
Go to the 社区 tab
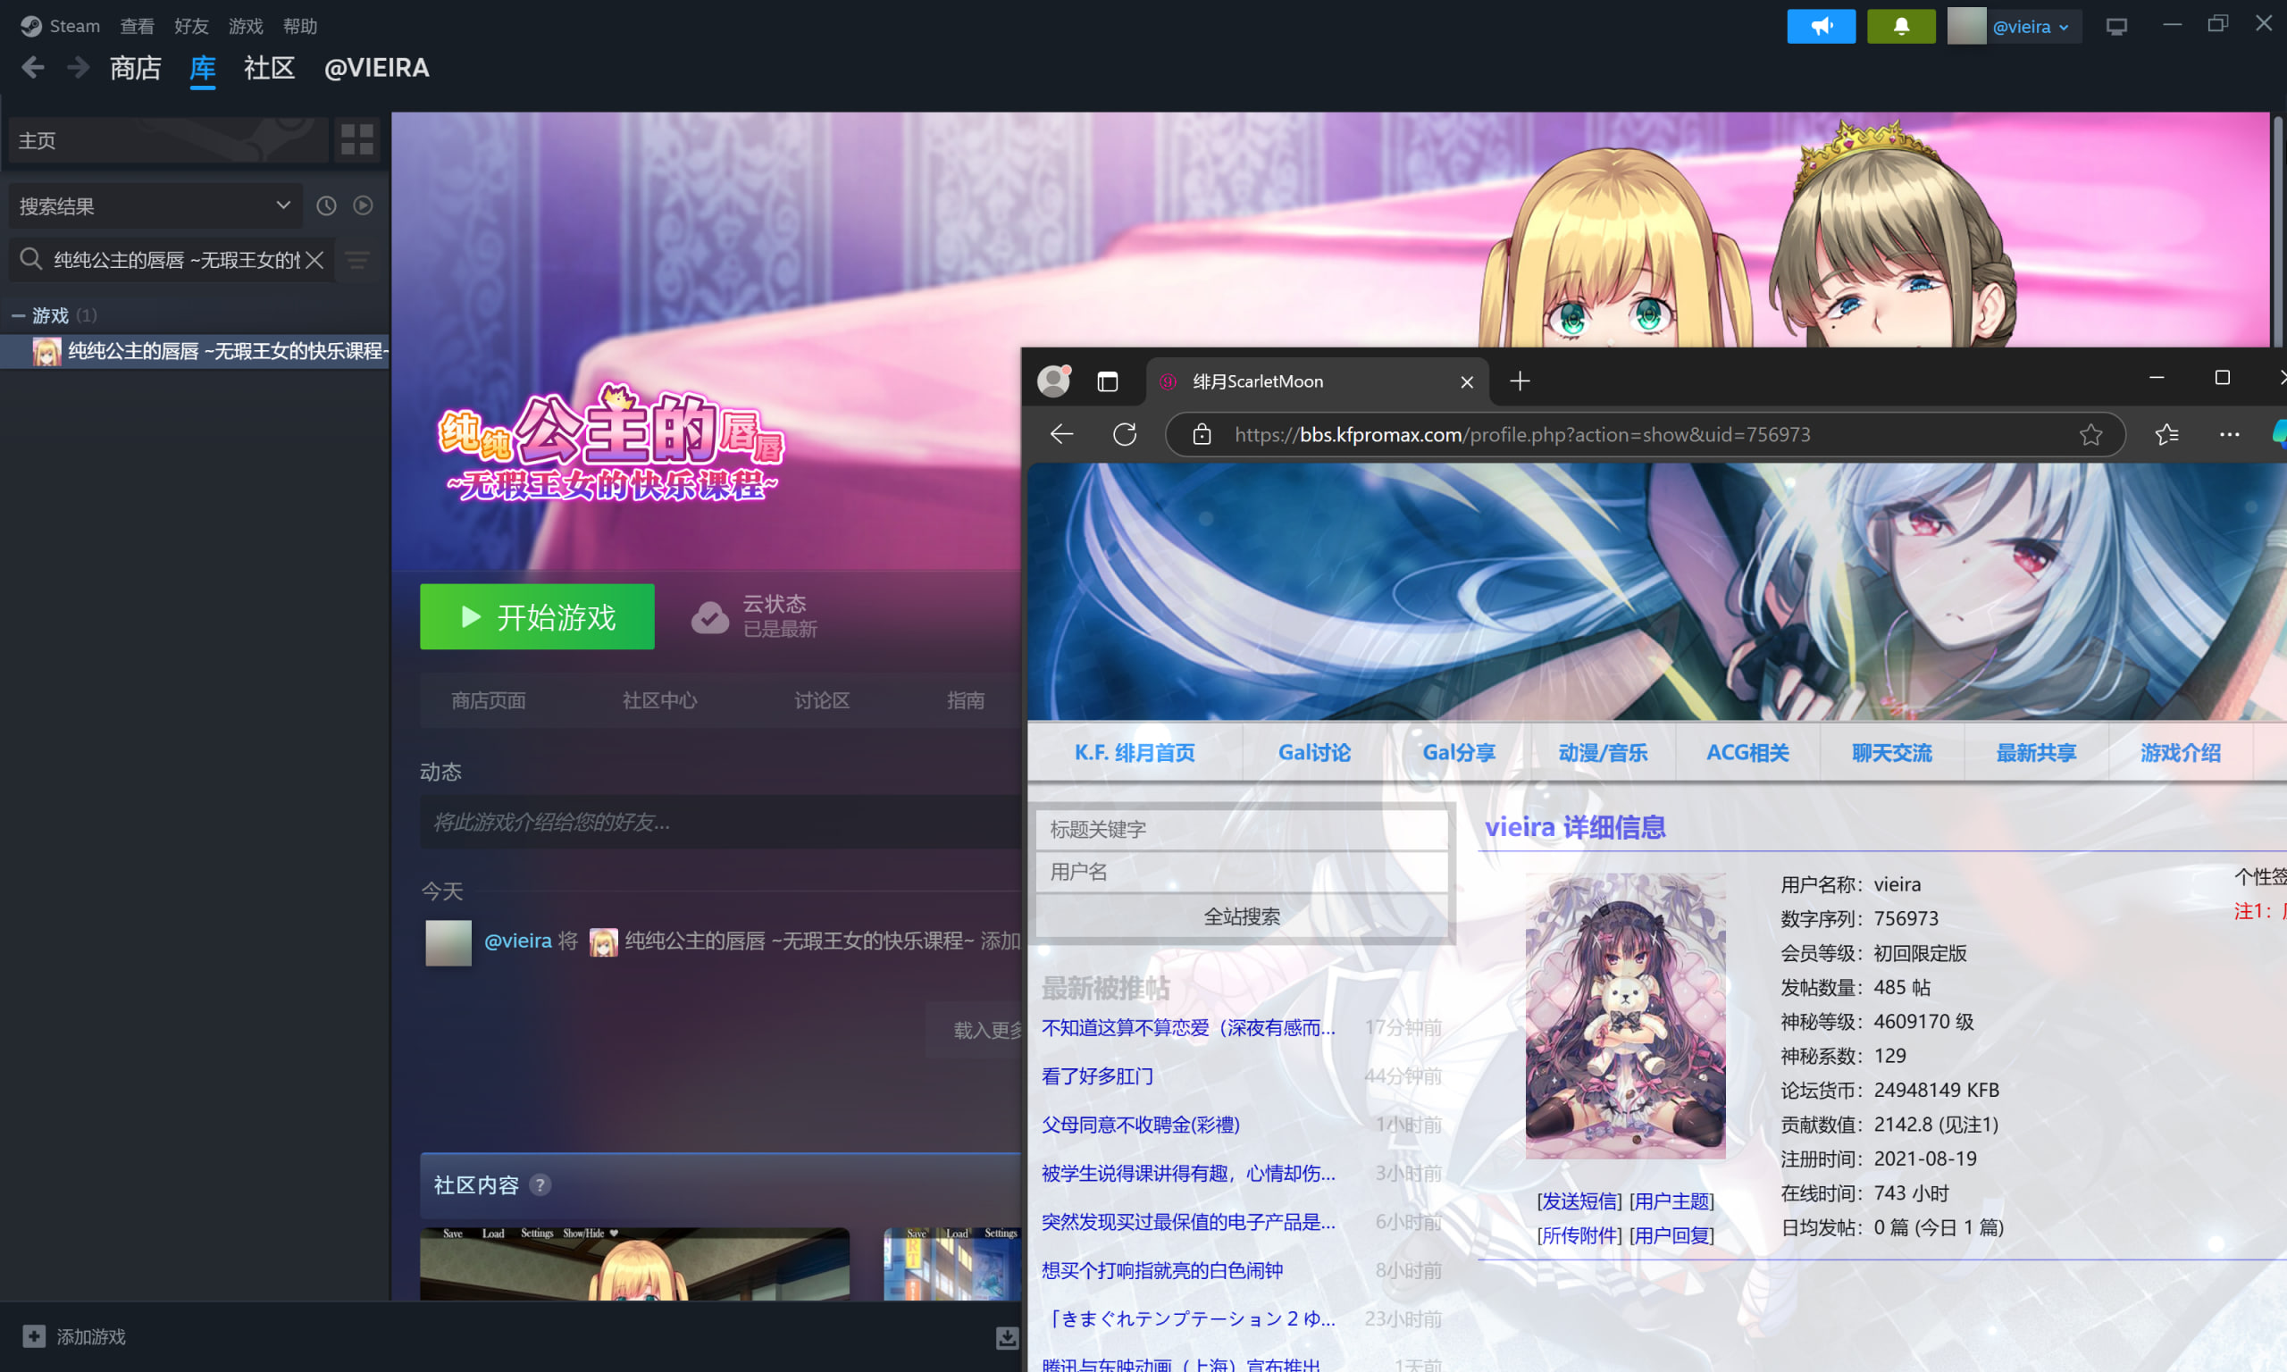point(269,68)
